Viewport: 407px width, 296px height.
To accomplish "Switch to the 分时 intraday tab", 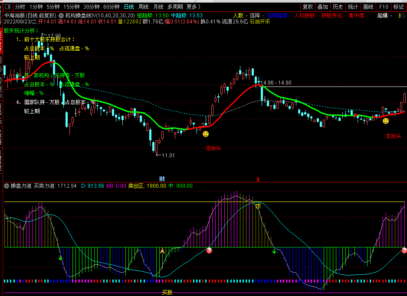I will (20, 7).
